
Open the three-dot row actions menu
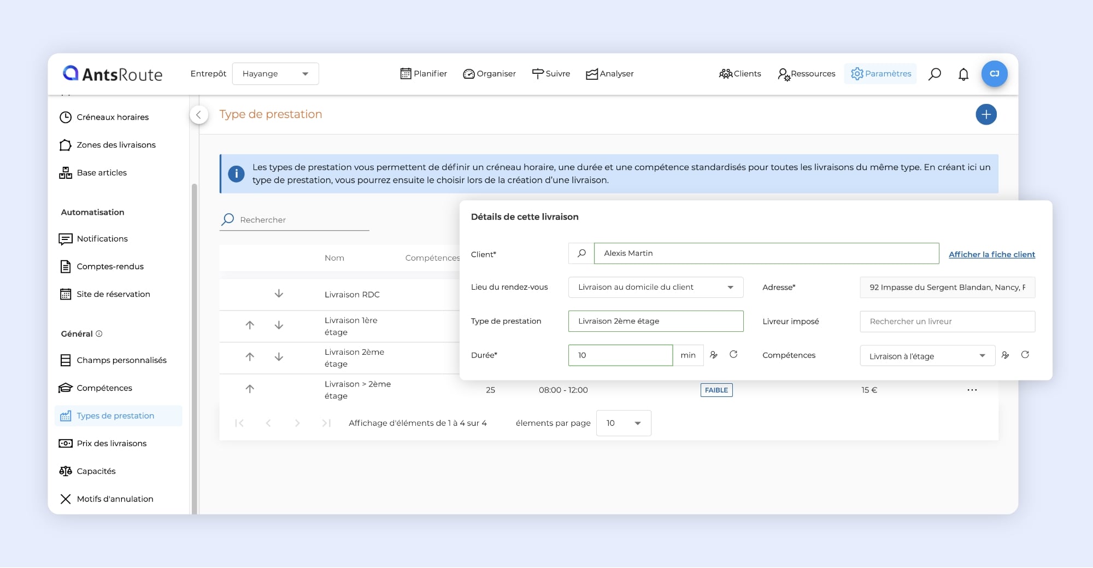(972, 390)
